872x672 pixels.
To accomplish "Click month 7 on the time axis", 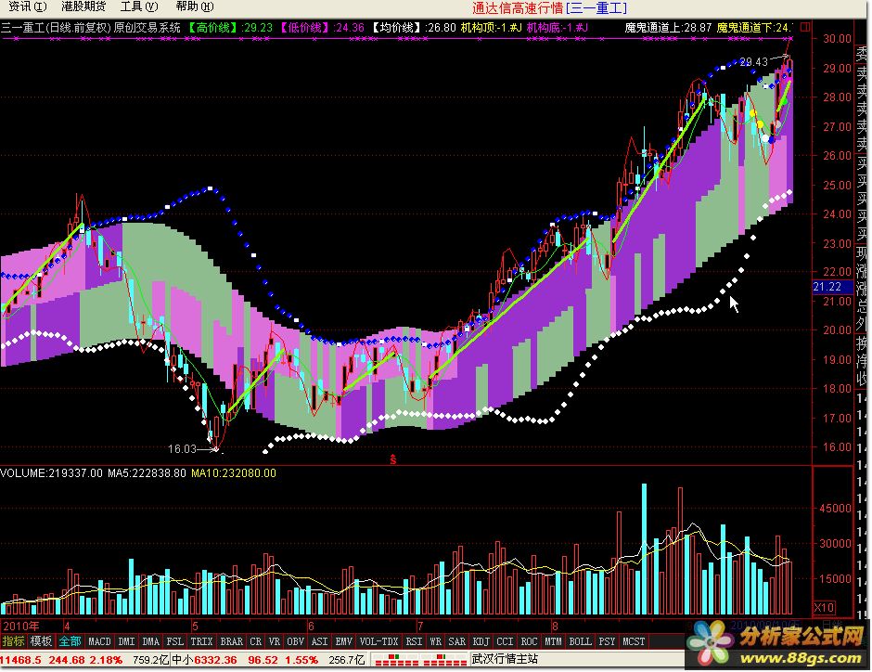I will (x=420, y=626).
